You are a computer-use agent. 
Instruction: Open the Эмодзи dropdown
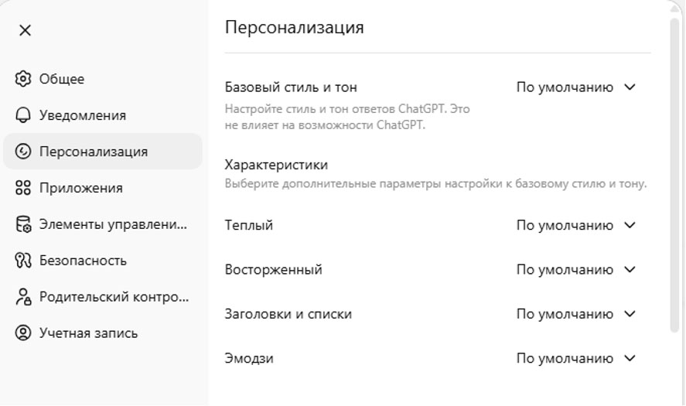(x=575, y=359)
